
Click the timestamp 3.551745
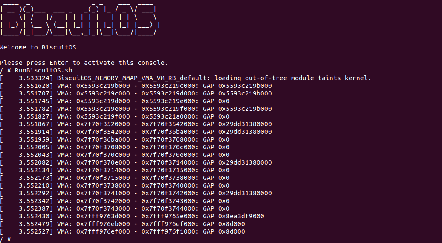(x=36, y=101)
